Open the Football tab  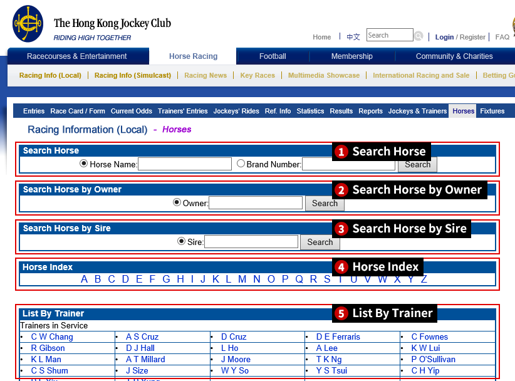tap(273, 56)
